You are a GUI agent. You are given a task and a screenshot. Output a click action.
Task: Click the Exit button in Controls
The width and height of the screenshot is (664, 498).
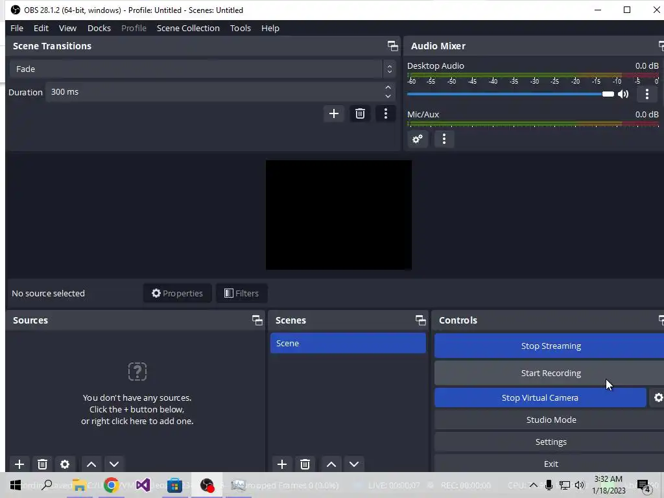(551, 464)
